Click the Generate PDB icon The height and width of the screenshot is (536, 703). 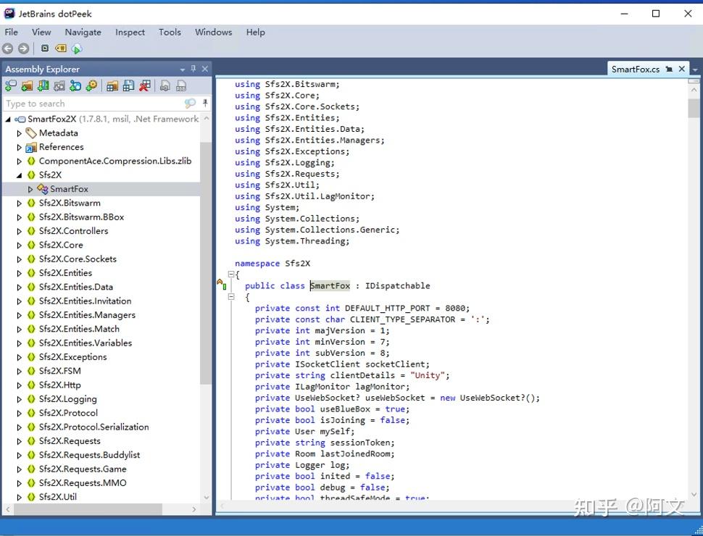[x=181, y=85]
